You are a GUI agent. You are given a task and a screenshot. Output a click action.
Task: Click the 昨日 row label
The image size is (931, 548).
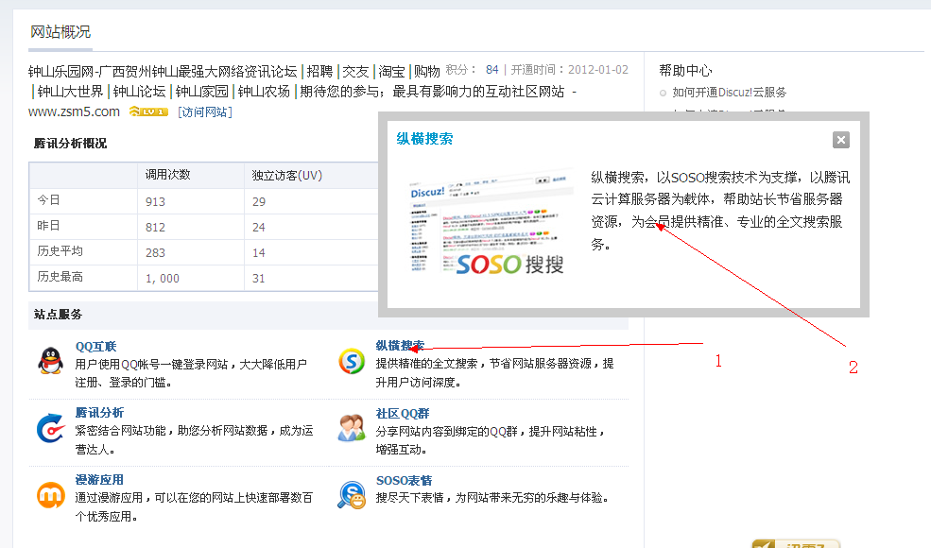coord(49,226)
